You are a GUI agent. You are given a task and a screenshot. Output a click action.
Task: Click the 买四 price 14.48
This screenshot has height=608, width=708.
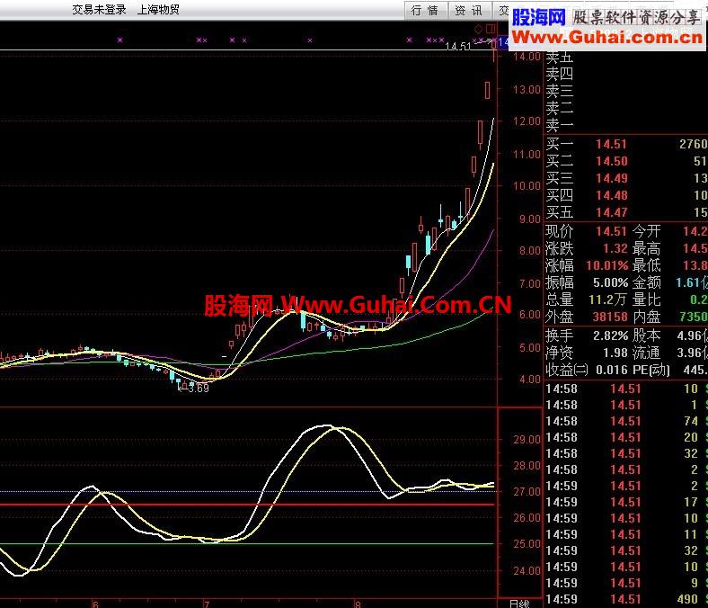coord(611,196)
